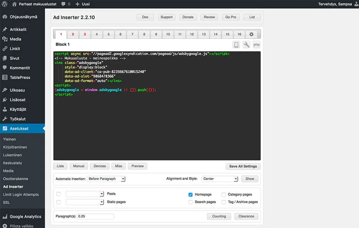Switch to block tab 2
359x228 pixels.
pyautogui.click(x=73, y=34)
